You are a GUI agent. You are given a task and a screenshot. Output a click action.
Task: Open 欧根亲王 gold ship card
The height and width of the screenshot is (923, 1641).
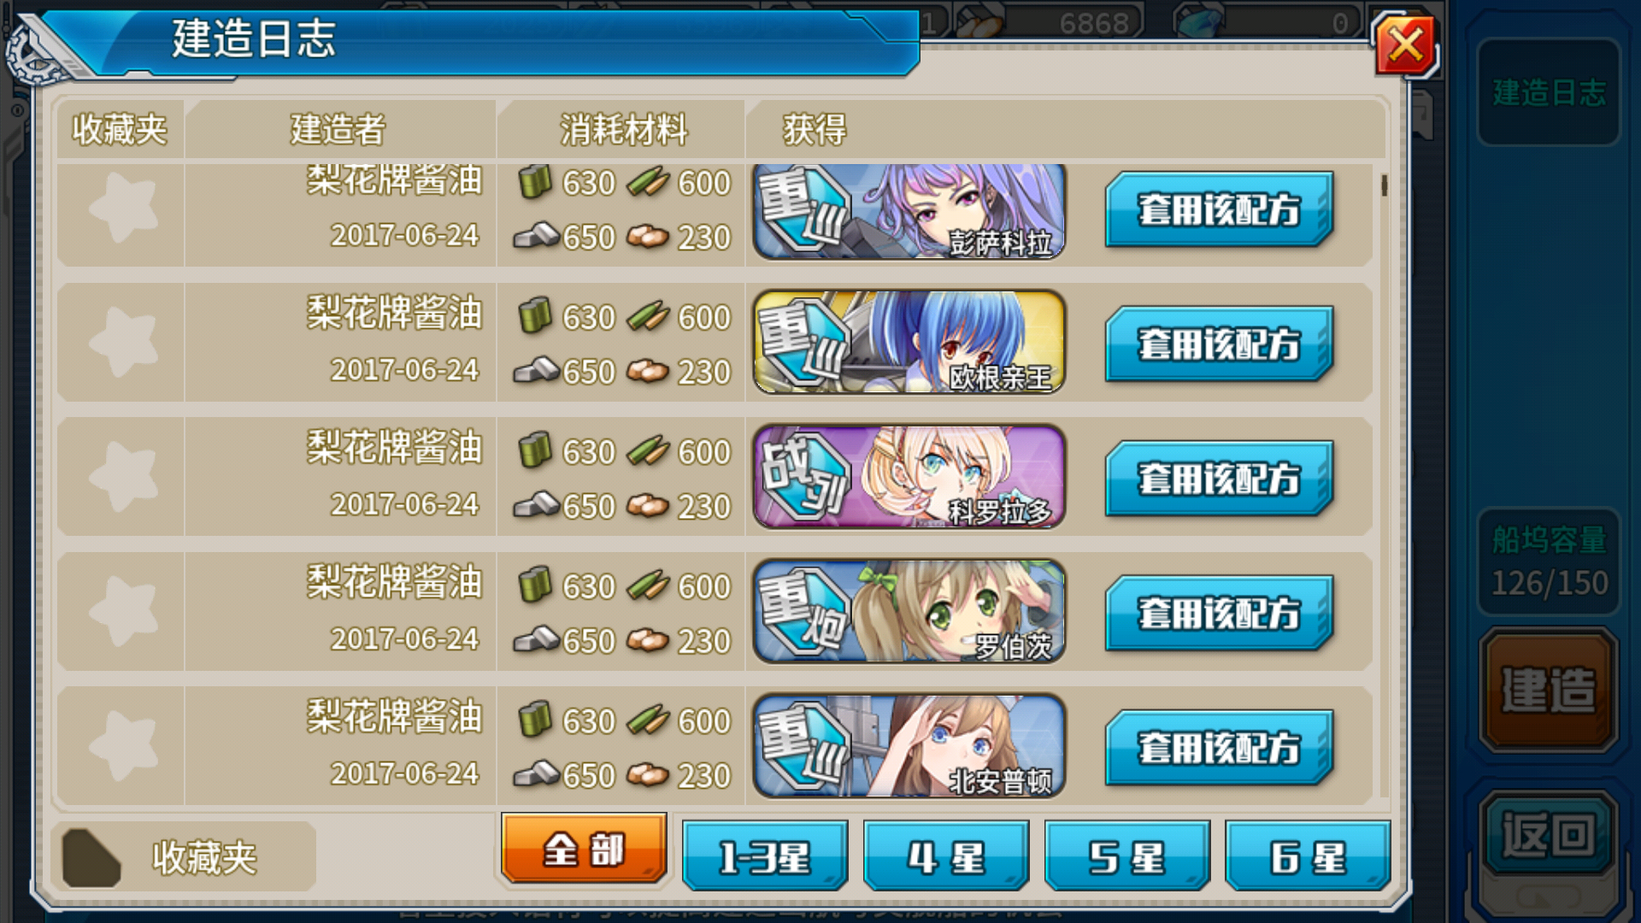tap(909, 342)
